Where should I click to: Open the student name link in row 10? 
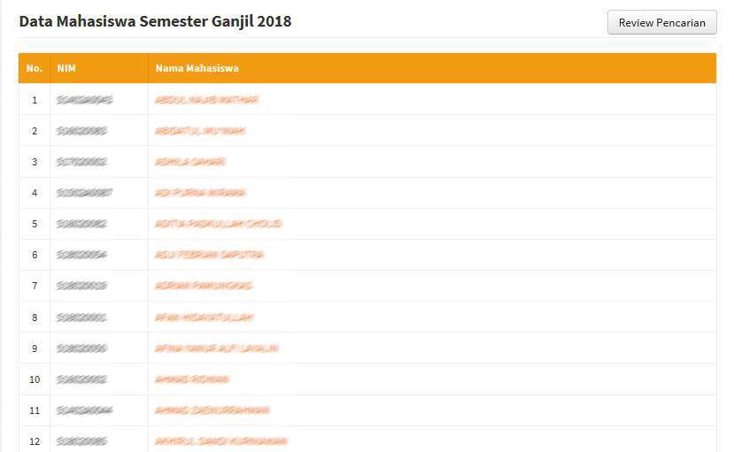coord(192,379)
